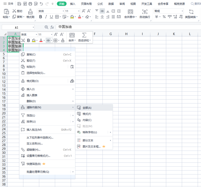Toggle middle vertical alignment in the ribbon

(102, 11)
